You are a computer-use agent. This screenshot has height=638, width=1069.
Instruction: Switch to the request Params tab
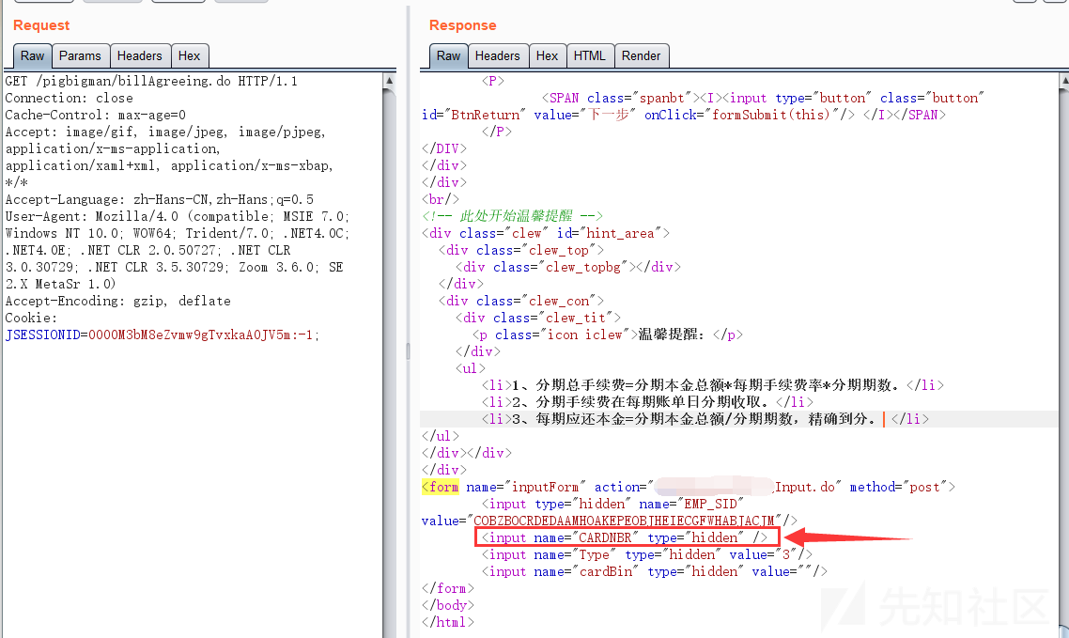point(80,55)
